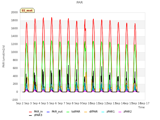The width and height of the screenshot is (160, 120).
Task: Toggle the zPAR1 legend entry
Action: click(x=108, y=112)
